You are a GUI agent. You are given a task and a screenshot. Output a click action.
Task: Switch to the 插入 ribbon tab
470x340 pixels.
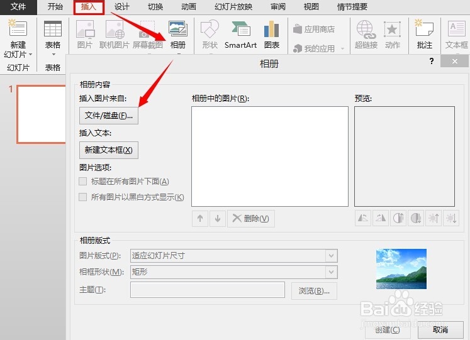(x=89, y=7)
